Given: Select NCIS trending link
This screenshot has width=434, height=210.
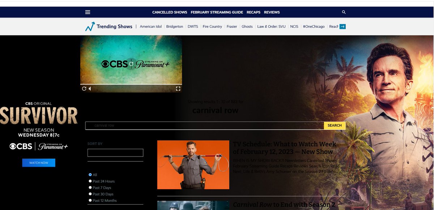Looking at the screenshot, I should click(294, 26).
